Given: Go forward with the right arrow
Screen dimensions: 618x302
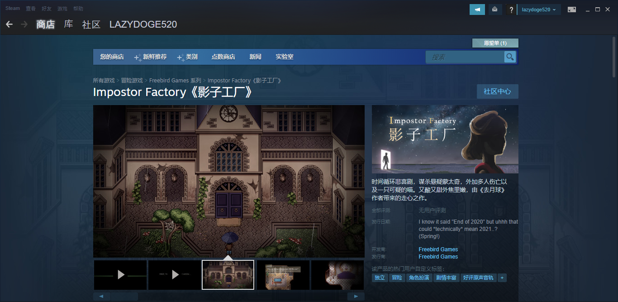Looking at the screenshot, I should point(24,24).
